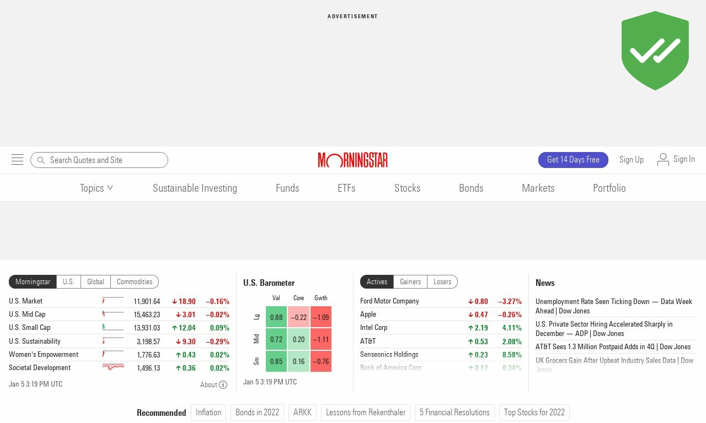Click 5 Financial Resolutions tag
Image resolution: width=706 pixels, height=423 pixels.
pyautogui.click(x=454, y=413)
